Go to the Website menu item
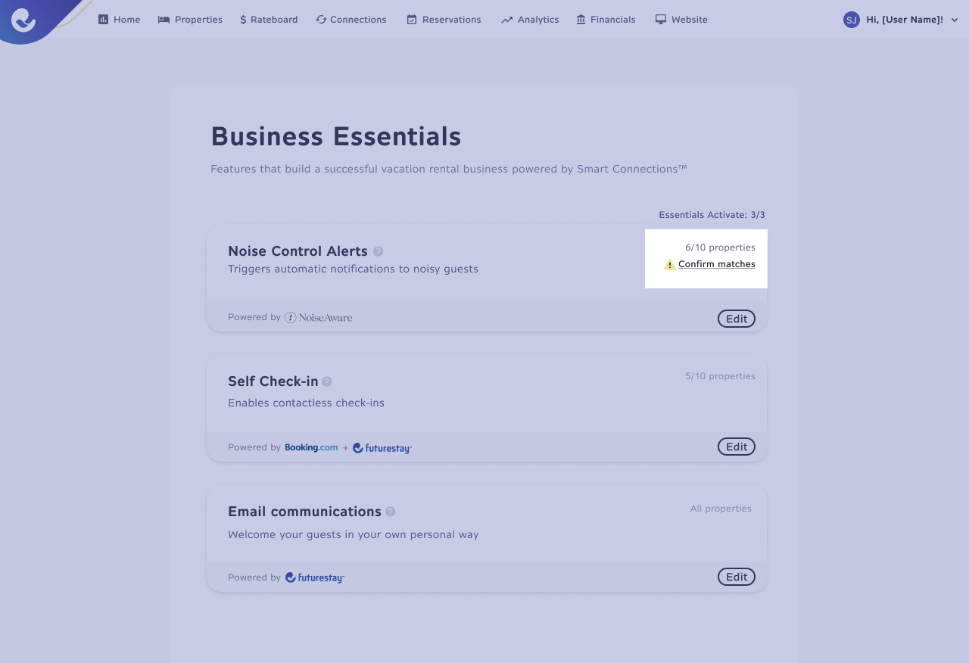This screenshot has height=663, width=969. [x=681, y=20]
